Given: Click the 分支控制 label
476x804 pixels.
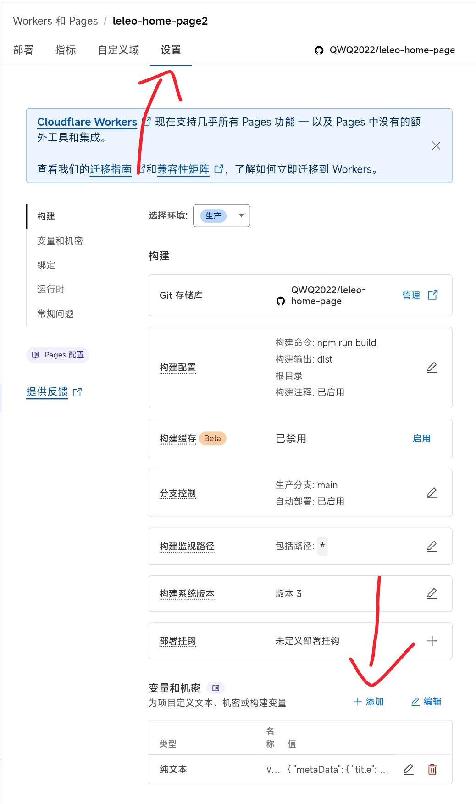Looking at the screenshot, I should [178, 493].
